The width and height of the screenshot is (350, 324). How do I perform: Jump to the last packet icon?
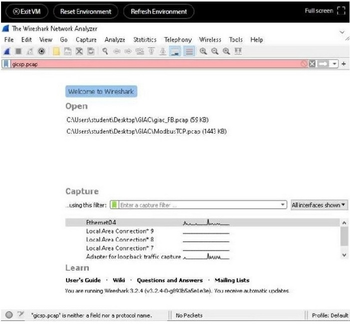pyautogui.click(x=163, y=51)
